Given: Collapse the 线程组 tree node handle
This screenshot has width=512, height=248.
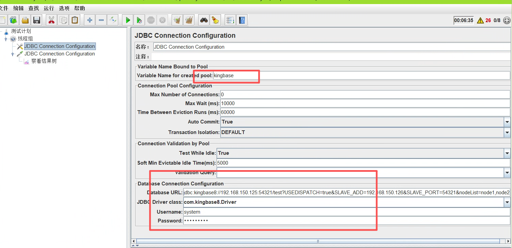Looking at the screenshot, I should point(6,39).
